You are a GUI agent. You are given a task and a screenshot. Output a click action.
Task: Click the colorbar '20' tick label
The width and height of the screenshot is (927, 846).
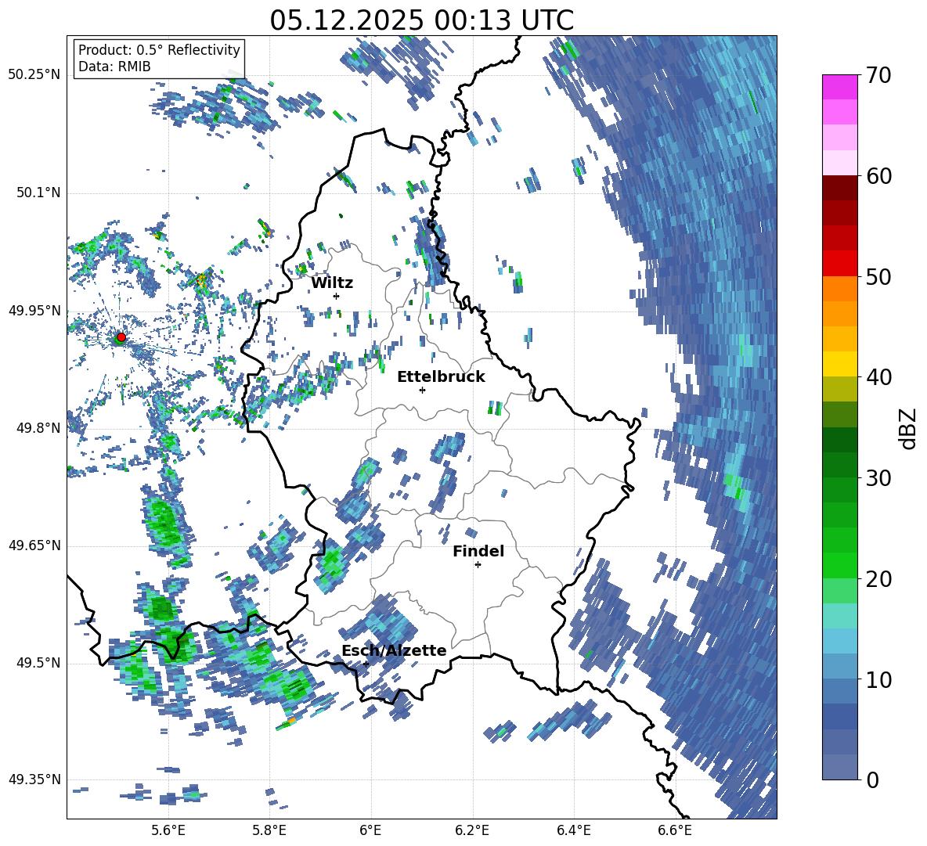[878, 579]
